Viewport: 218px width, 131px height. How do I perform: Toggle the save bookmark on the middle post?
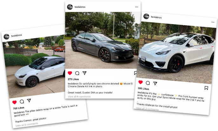tap(135, 73)
